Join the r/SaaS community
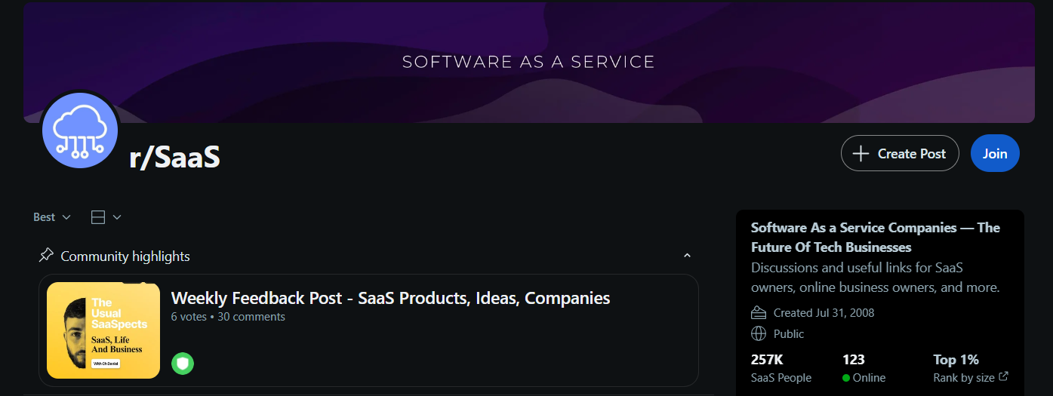The width and height of the screenshot is (1053, 396). [995, 153]
